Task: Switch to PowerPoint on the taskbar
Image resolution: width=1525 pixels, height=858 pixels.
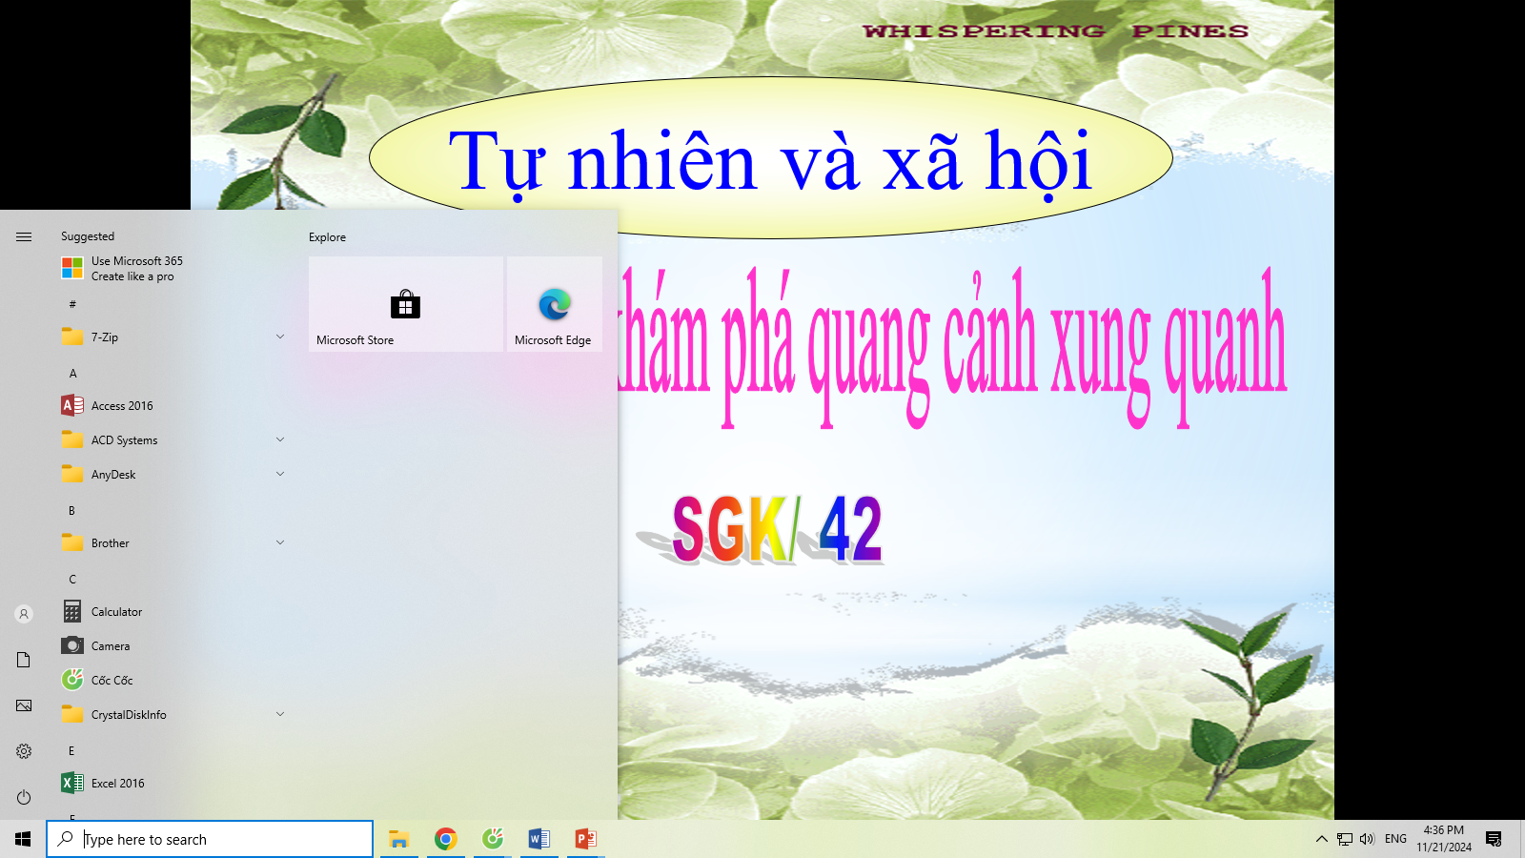Action: coord(585,839)
